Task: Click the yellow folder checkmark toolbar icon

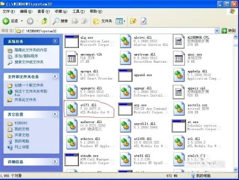Action: 133,21
